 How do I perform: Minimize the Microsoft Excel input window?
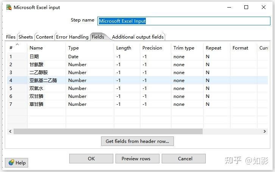(229, 7)
